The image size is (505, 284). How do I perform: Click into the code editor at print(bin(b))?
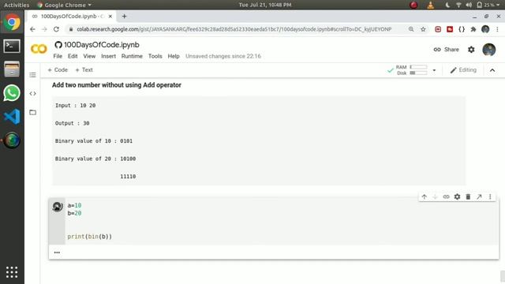tap(89, 237)
